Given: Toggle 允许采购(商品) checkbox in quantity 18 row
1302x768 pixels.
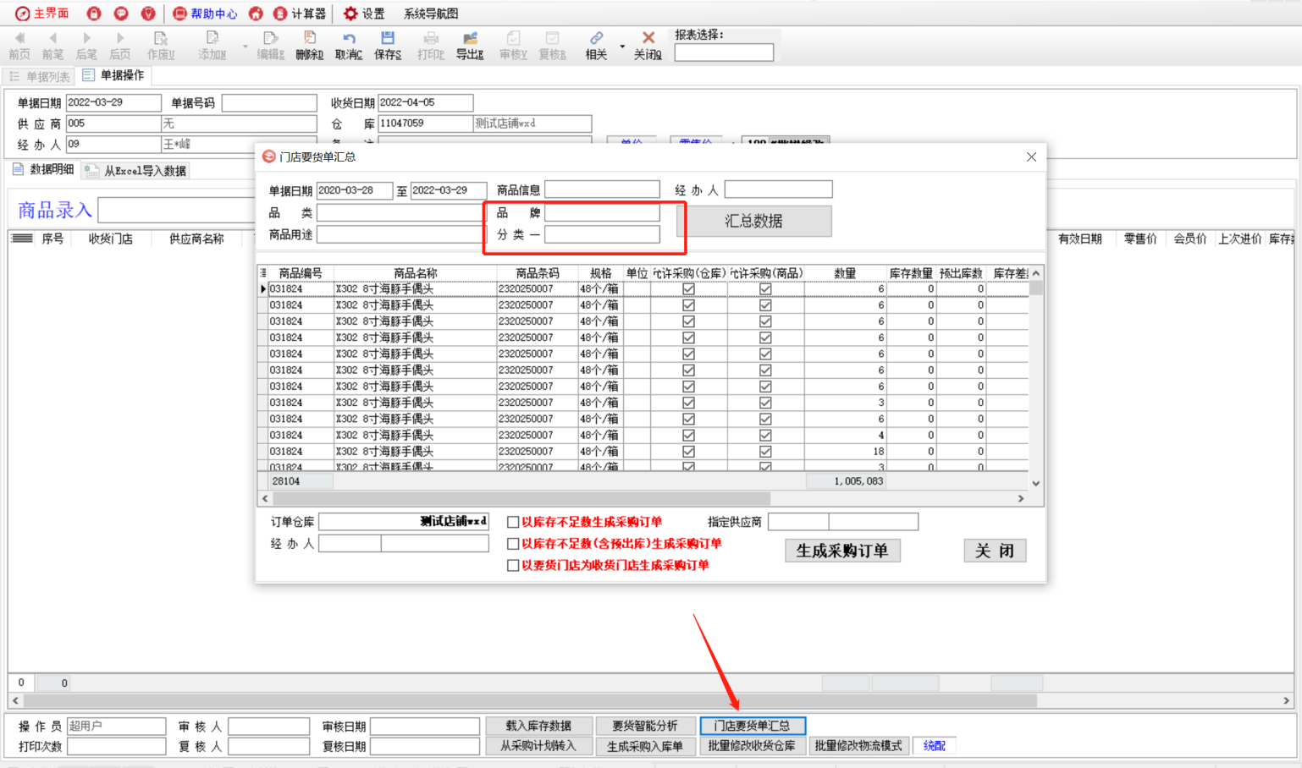Looking at the screenshot, I should tap(765, 452).
